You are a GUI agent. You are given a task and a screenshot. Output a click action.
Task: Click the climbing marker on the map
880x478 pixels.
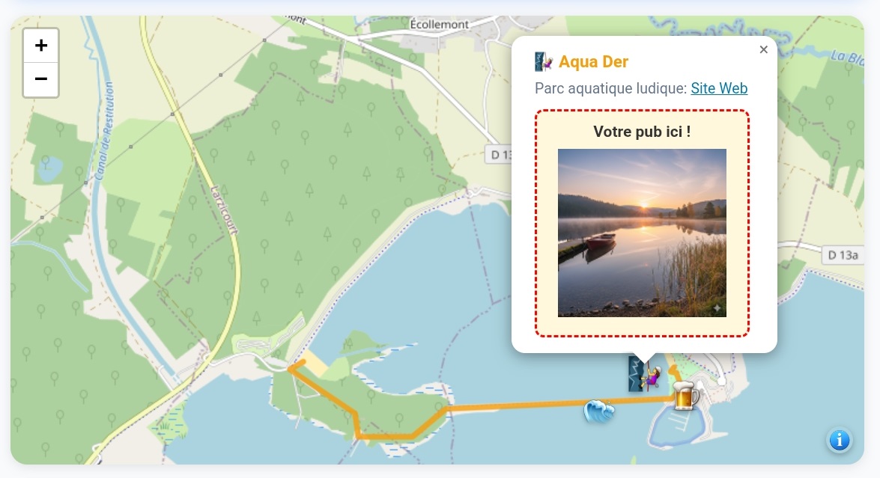pos(643,375)
